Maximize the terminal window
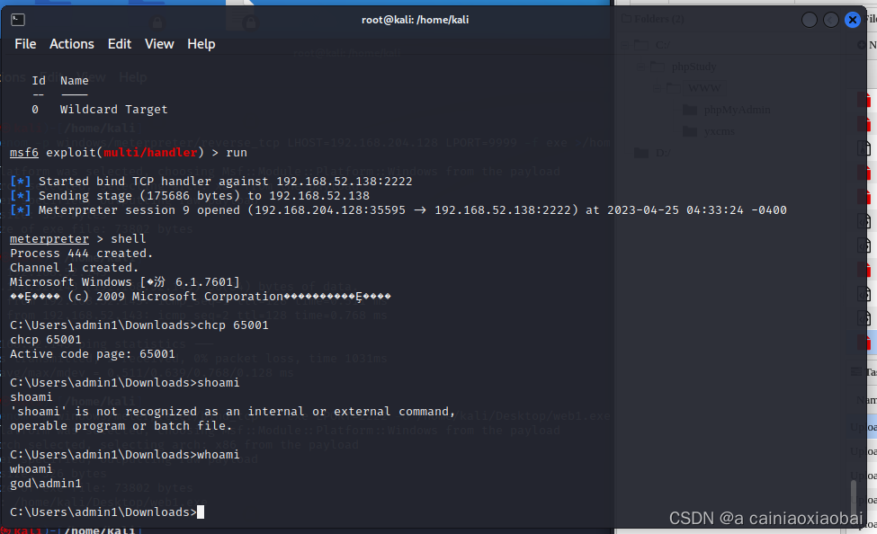The image size is (877, 534). point(830,20)
